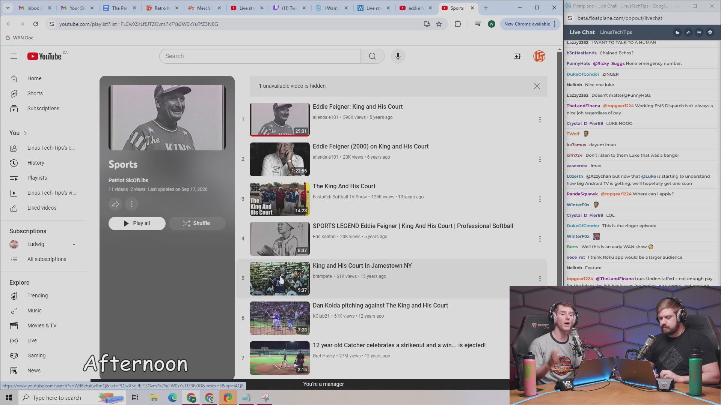Screen dimensions: 721x405
Task: Dismiss the unavailable video hidden notice
Action: click(537, 86)
